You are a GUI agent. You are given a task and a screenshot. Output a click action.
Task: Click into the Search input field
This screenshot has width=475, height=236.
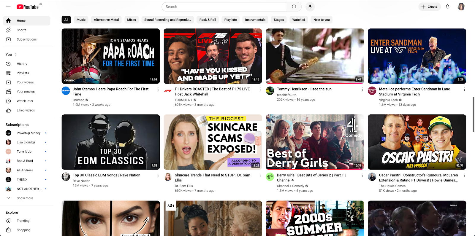tap(224, 7)
